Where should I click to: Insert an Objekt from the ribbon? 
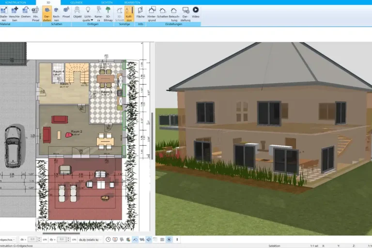coord(77,12)
